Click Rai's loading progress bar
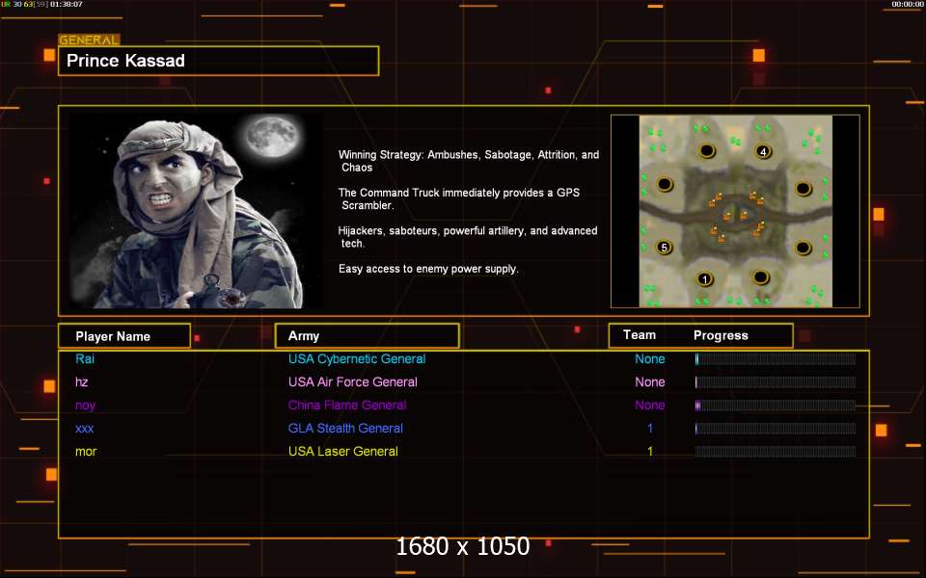Screen dimensions: 926x578 tap(776, 359)
